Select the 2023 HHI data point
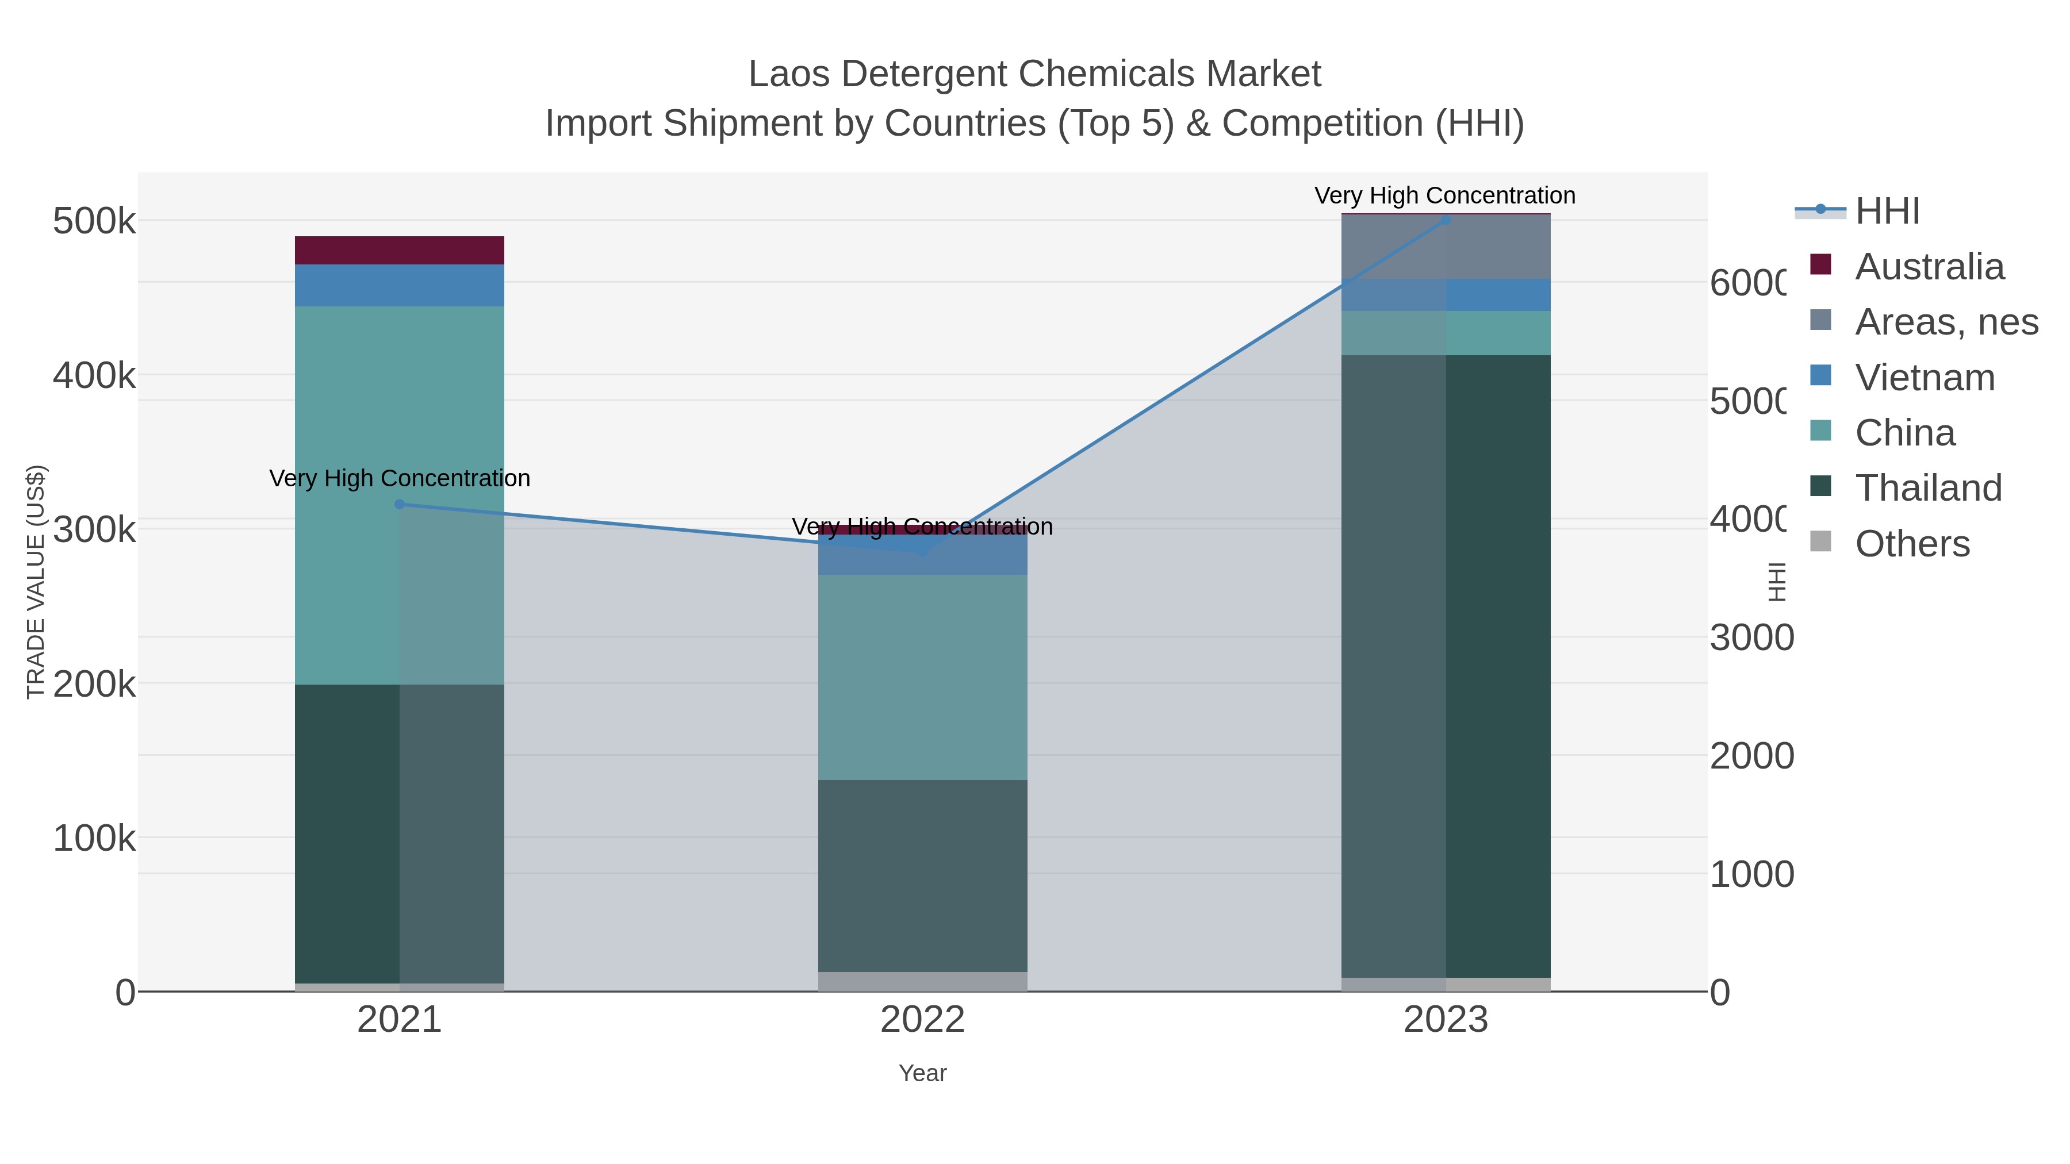 pyautogui.click(x=1446, y=220)
